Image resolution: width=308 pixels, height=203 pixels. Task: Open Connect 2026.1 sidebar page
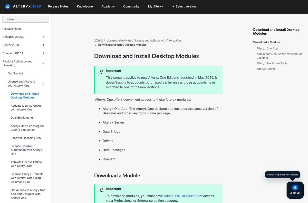click(x=13, y=53)
